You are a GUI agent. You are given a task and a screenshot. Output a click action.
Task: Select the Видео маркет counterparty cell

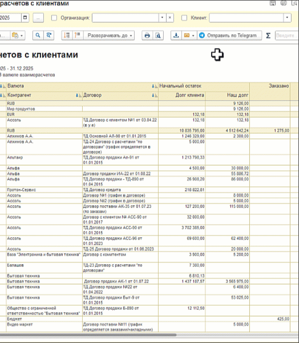45,327
